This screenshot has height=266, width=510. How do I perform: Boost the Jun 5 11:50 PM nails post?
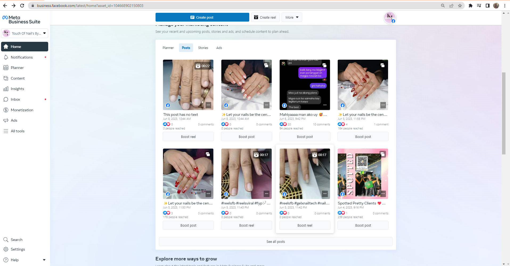click(188, 225)
